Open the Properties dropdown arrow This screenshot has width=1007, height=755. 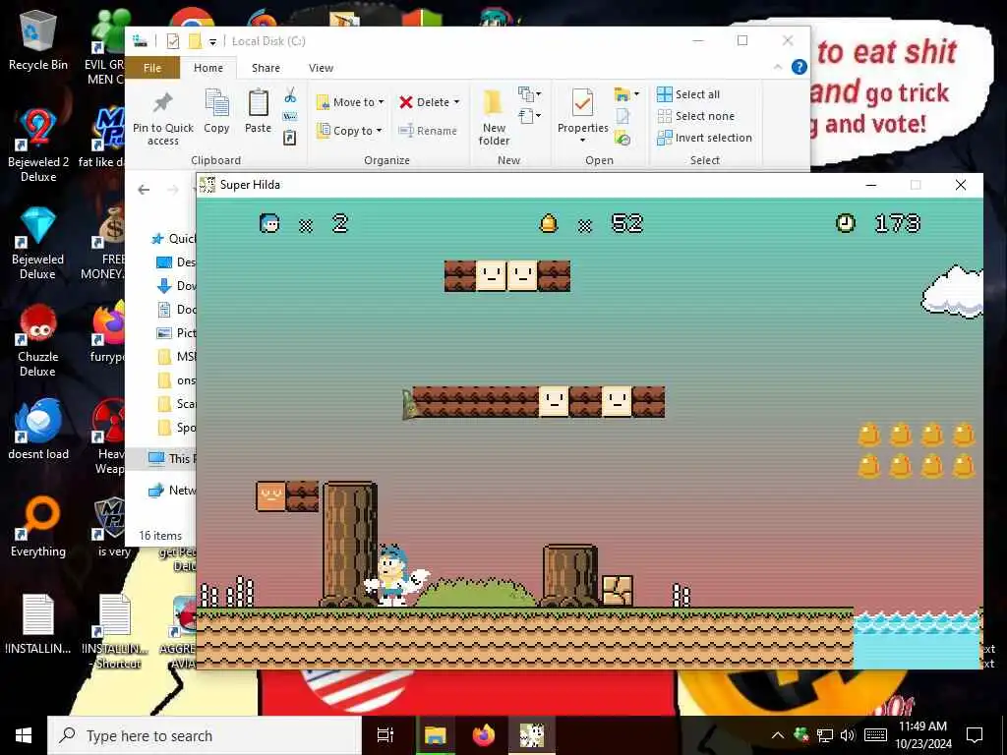[582, 141]
